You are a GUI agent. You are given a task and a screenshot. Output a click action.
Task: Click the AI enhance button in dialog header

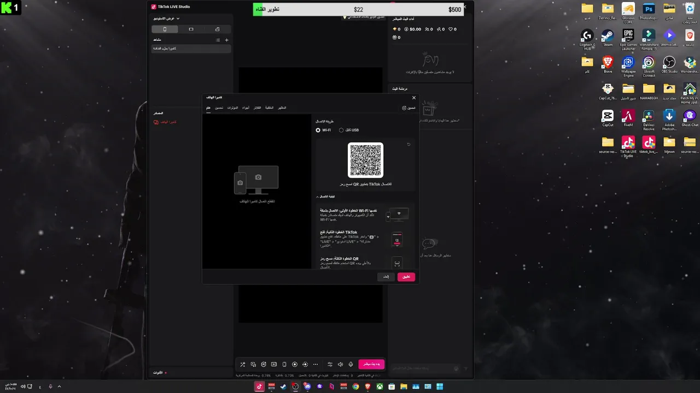click(409, 108)
